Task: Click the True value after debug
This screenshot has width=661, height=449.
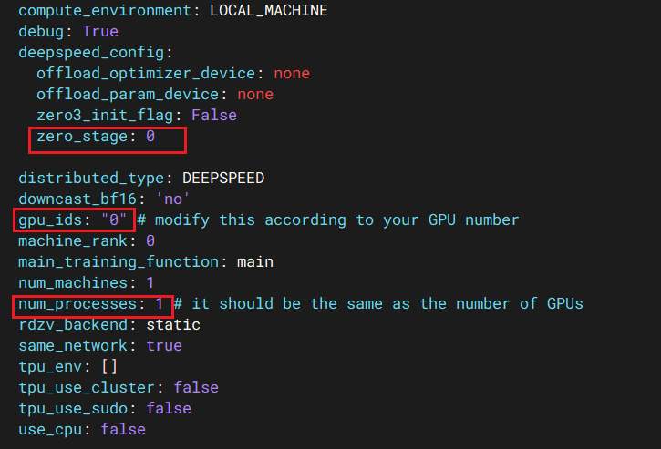Action: point(100,32)
